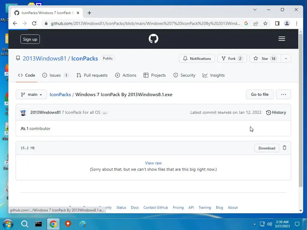Open the Status footer link
The width and height of the screenshot is (307, 230).
pos(121,208)
